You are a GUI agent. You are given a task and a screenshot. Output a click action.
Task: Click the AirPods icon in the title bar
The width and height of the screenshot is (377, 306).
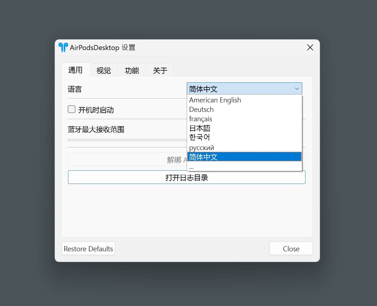click(63, 47)
